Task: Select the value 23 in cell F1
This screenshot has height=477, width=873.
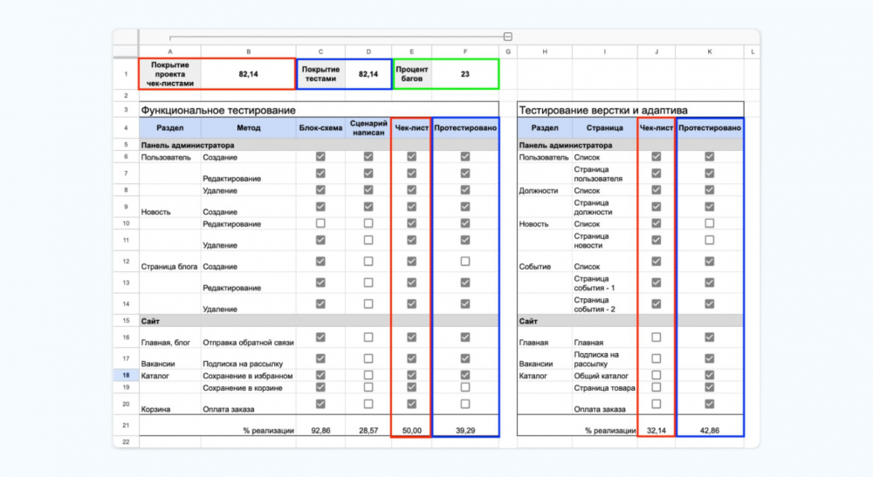Action: tap(465, 74)
